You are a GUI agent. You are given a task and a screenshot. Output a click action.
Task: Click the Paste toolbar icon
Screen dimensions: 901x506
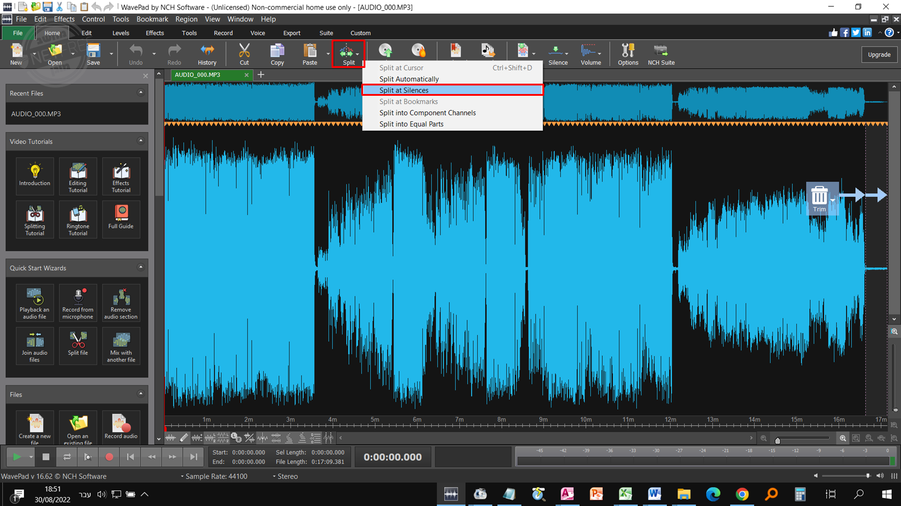tap(309, 54)
